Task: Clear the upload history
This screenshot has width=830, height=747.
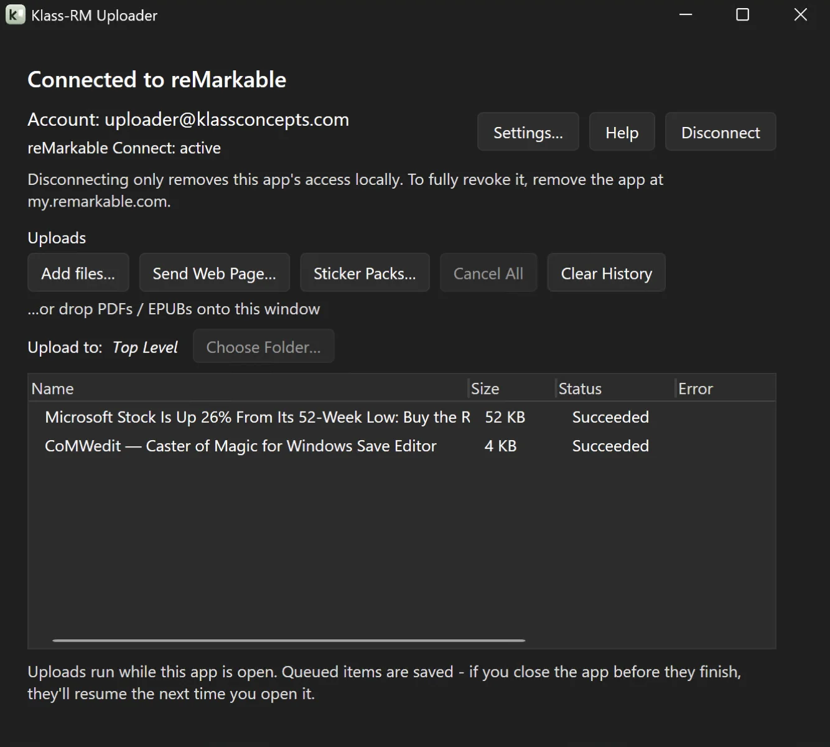Action: click(x=607, y=273)
